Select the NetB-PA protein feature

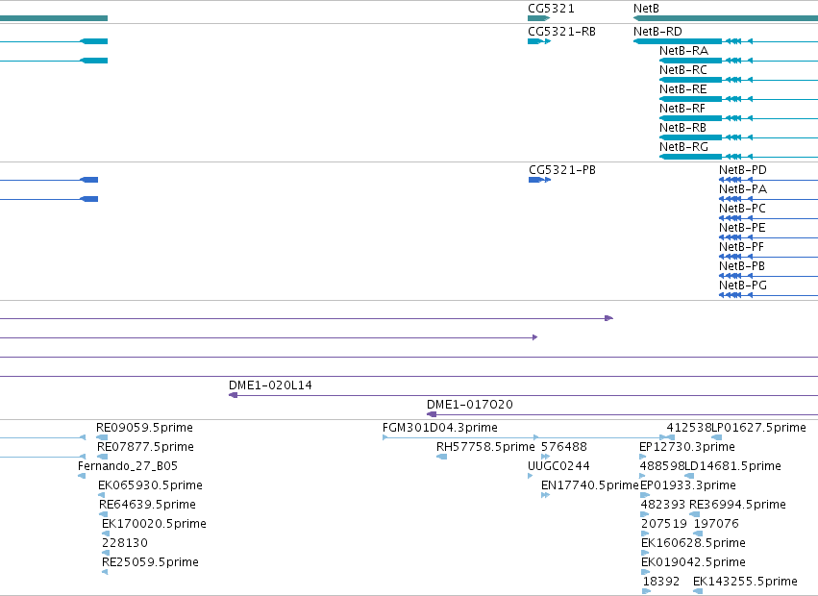coord(768,199)
